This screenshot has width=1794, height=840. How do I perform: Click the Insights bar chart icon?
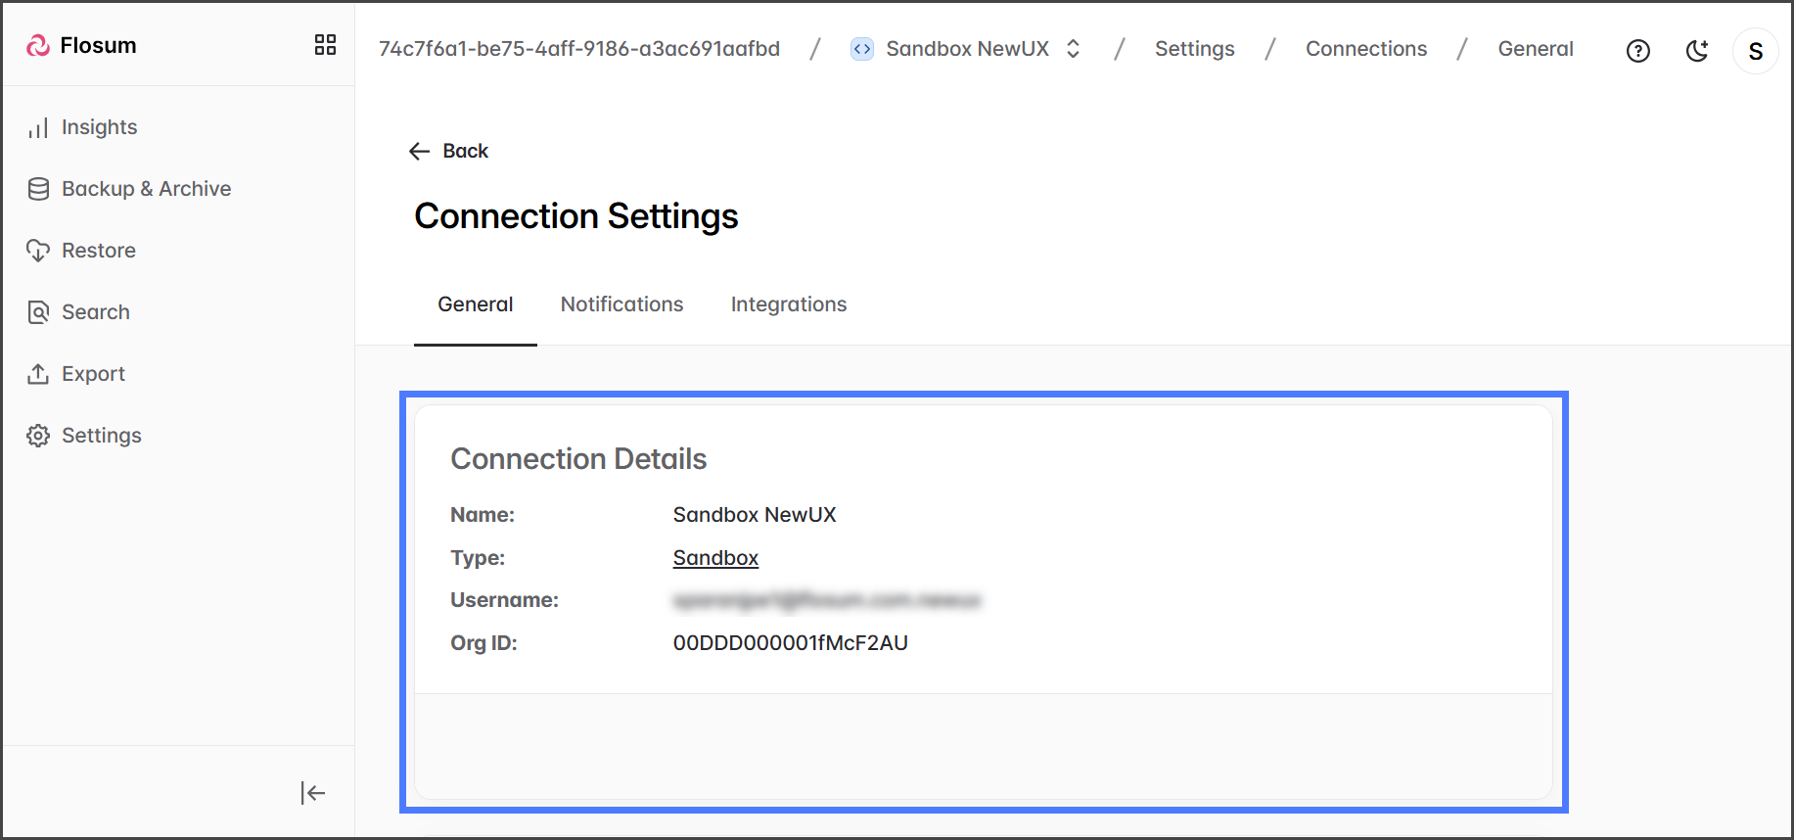click(38, 128)
